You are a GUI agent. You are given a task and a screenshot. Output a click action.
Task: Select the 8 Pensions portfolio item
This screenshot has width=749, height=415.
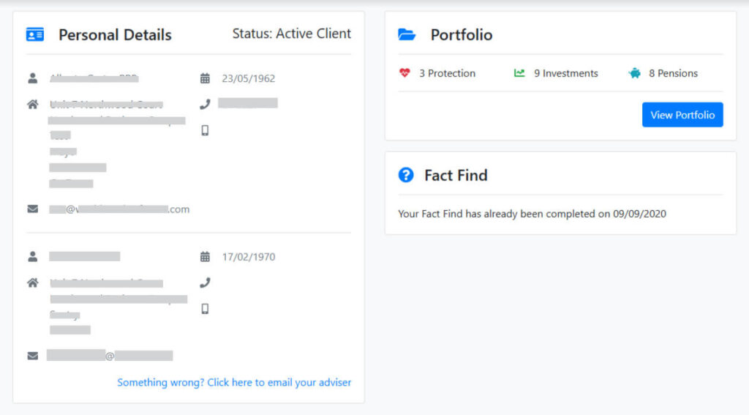(x=673, y=73)
